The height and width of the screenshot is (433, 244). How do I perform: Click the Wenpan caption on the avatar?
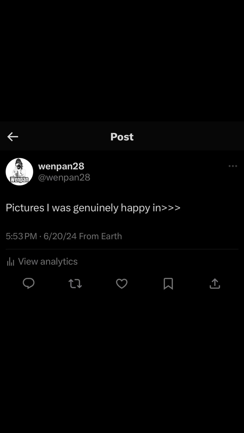[19, 179]
